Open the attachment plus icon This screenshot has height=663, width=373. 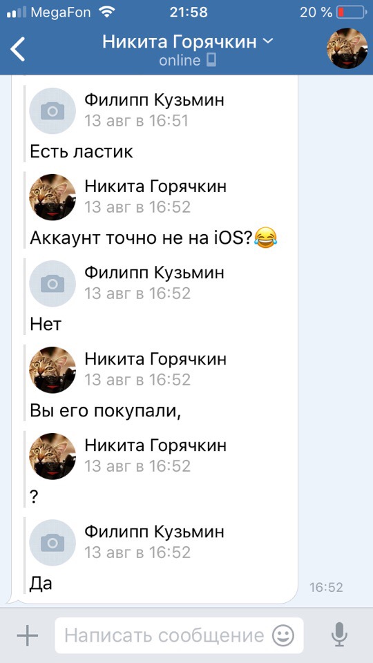[28, 635]
